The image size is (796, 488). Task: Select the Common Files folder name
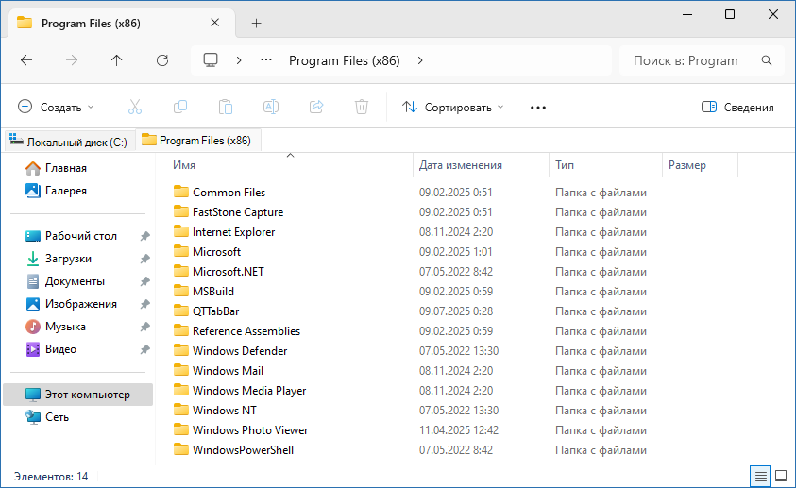coord(229,193)
